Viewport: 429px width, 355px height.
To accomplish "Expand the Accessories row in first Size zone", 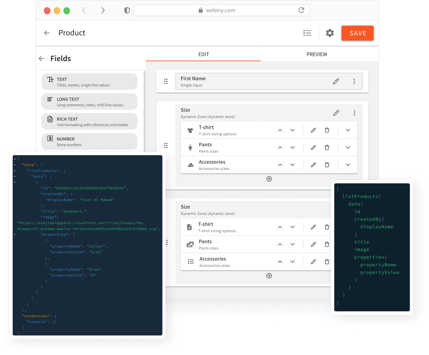I will [348, 165].
